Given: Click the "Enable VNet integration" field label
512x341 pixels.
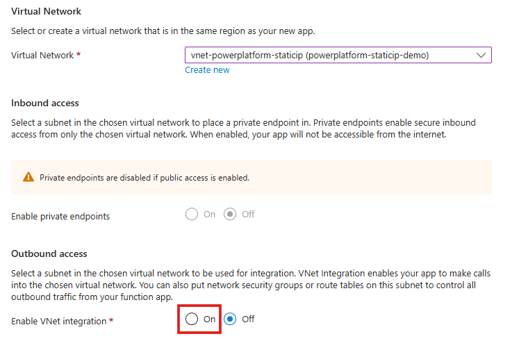Looking at the screenshot, I should tap(59, 320).
